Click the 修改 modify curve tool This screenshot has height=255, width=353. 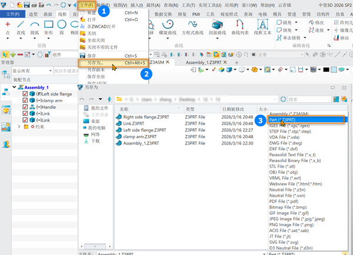pos(317,22)
